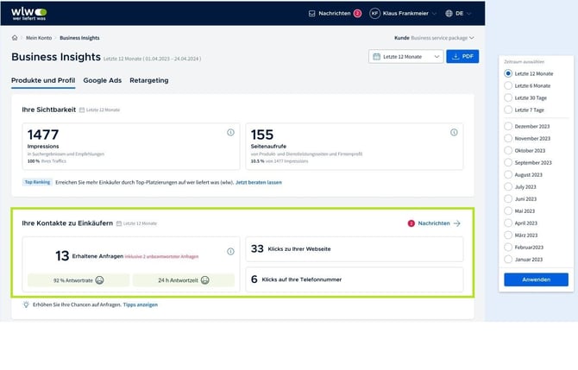The image size is (578, 370).
Task: Click the lightbulb tip icon
Action: point(26,304)
